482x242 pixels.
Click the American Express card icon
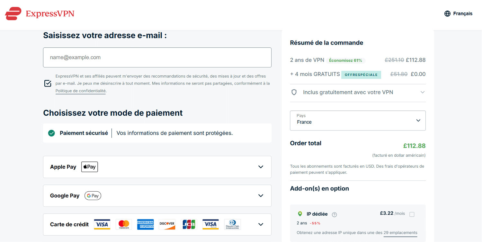click(x=146, y=224)
